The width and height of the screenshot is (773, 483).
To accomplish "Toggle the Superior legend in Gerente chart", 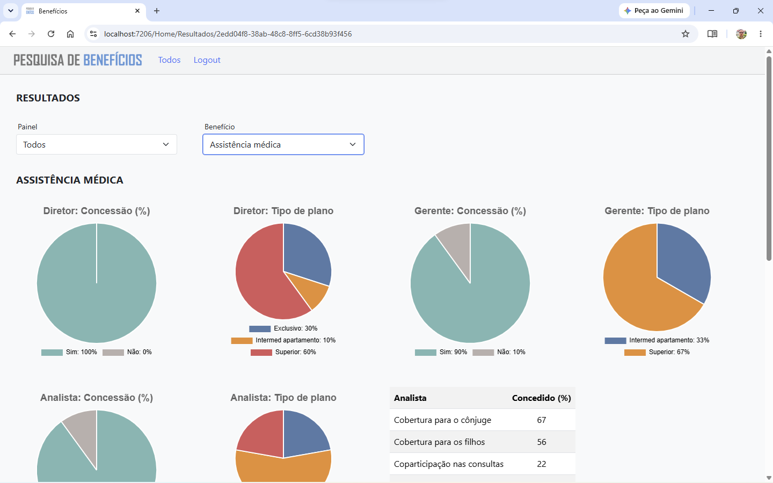I will (x=657, y=352).
